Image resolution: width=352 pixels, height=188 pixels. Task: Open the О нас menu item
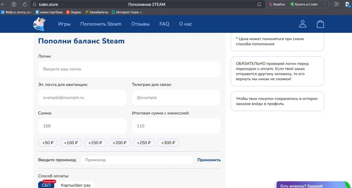185,24
